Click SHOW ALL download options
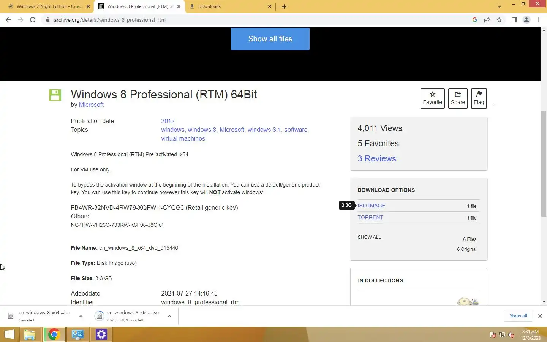The width and height of the screenshot is (547, 342). click(x=369, y=237)
